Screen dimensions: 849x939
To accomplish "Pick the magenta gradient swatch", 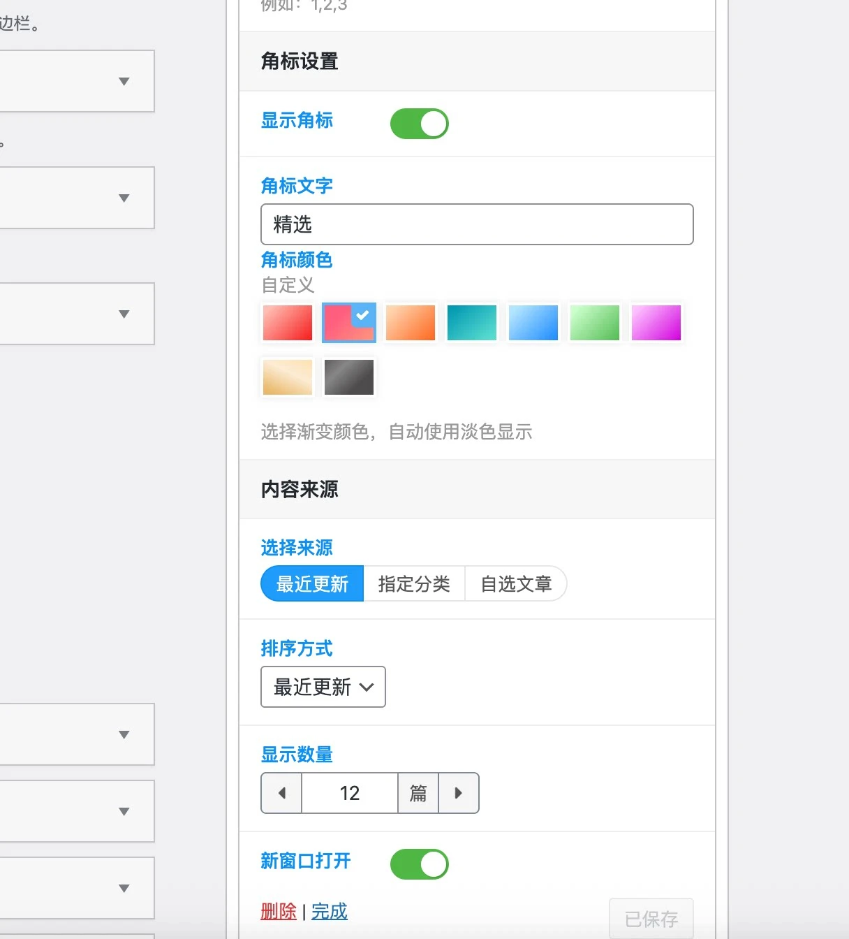I will point(656,323).
